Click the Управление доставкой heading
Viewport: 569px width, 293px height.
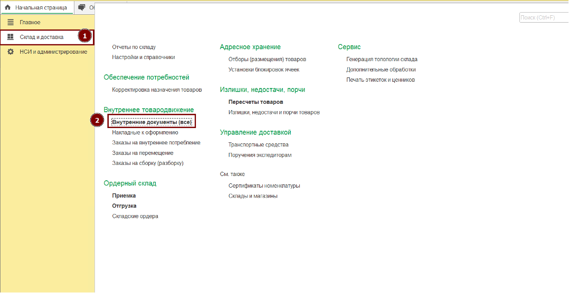point(255,132)
